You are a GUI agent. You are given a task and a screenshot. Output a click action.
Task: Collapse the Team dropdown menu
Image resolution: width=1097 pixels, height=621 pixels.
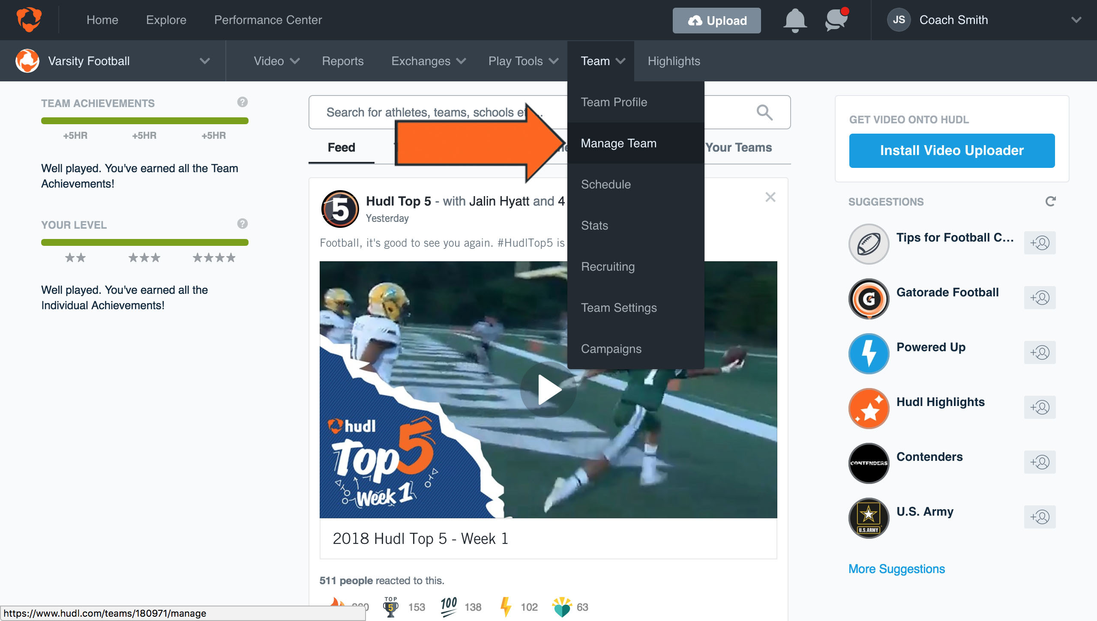point(601,61)
